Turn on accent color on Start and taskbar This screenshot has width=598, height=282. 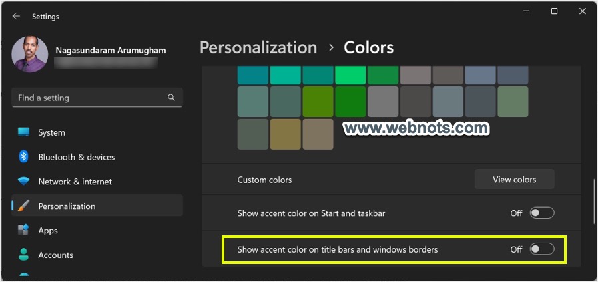pos(542,213)
